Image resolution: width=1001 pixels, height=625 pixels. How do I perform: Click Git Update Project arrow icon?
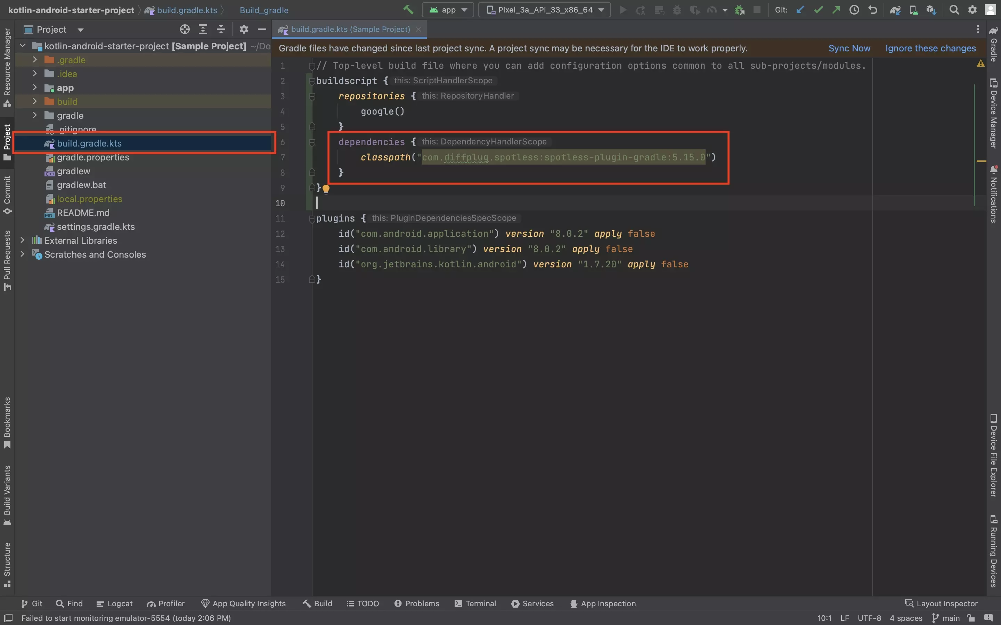click(800, 9)
